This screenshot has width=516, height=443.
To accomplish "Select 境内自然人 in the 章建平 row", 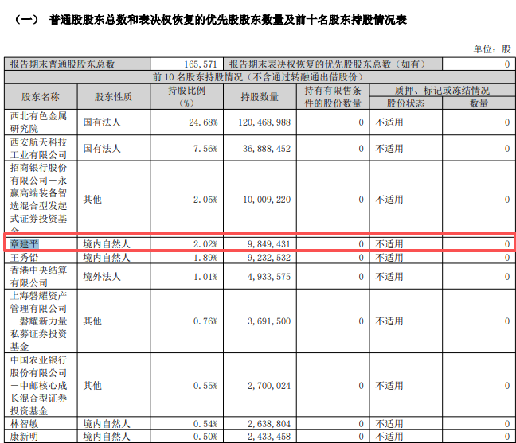I will pos(107,244).
